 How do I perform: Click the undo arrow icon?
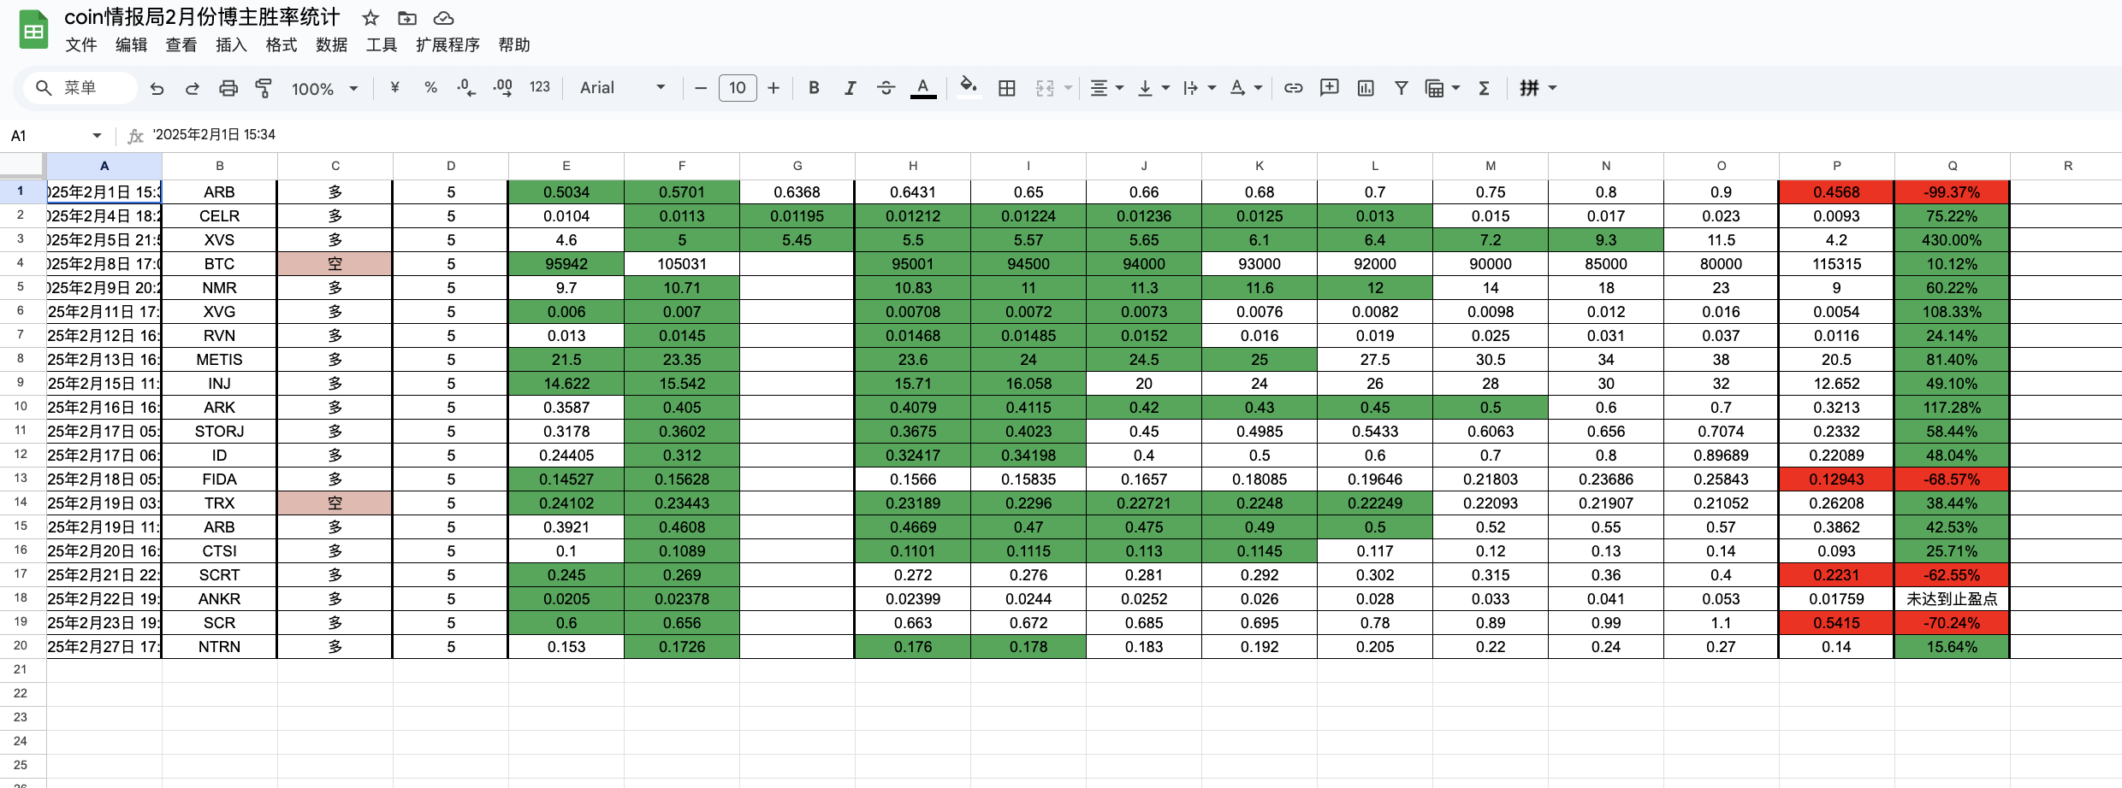point(157,88)
